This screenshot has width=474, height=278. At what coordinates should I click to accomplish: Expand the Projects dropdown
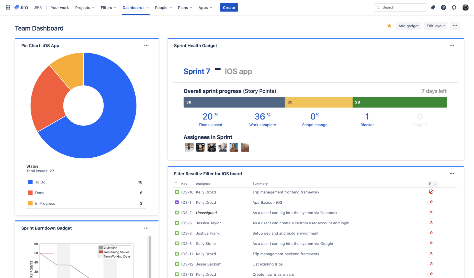pyautogui.click(x=85, y=7)
